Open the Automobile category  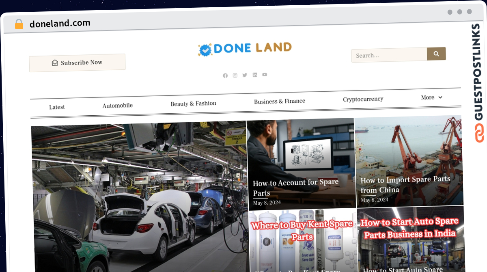(118, 106)
